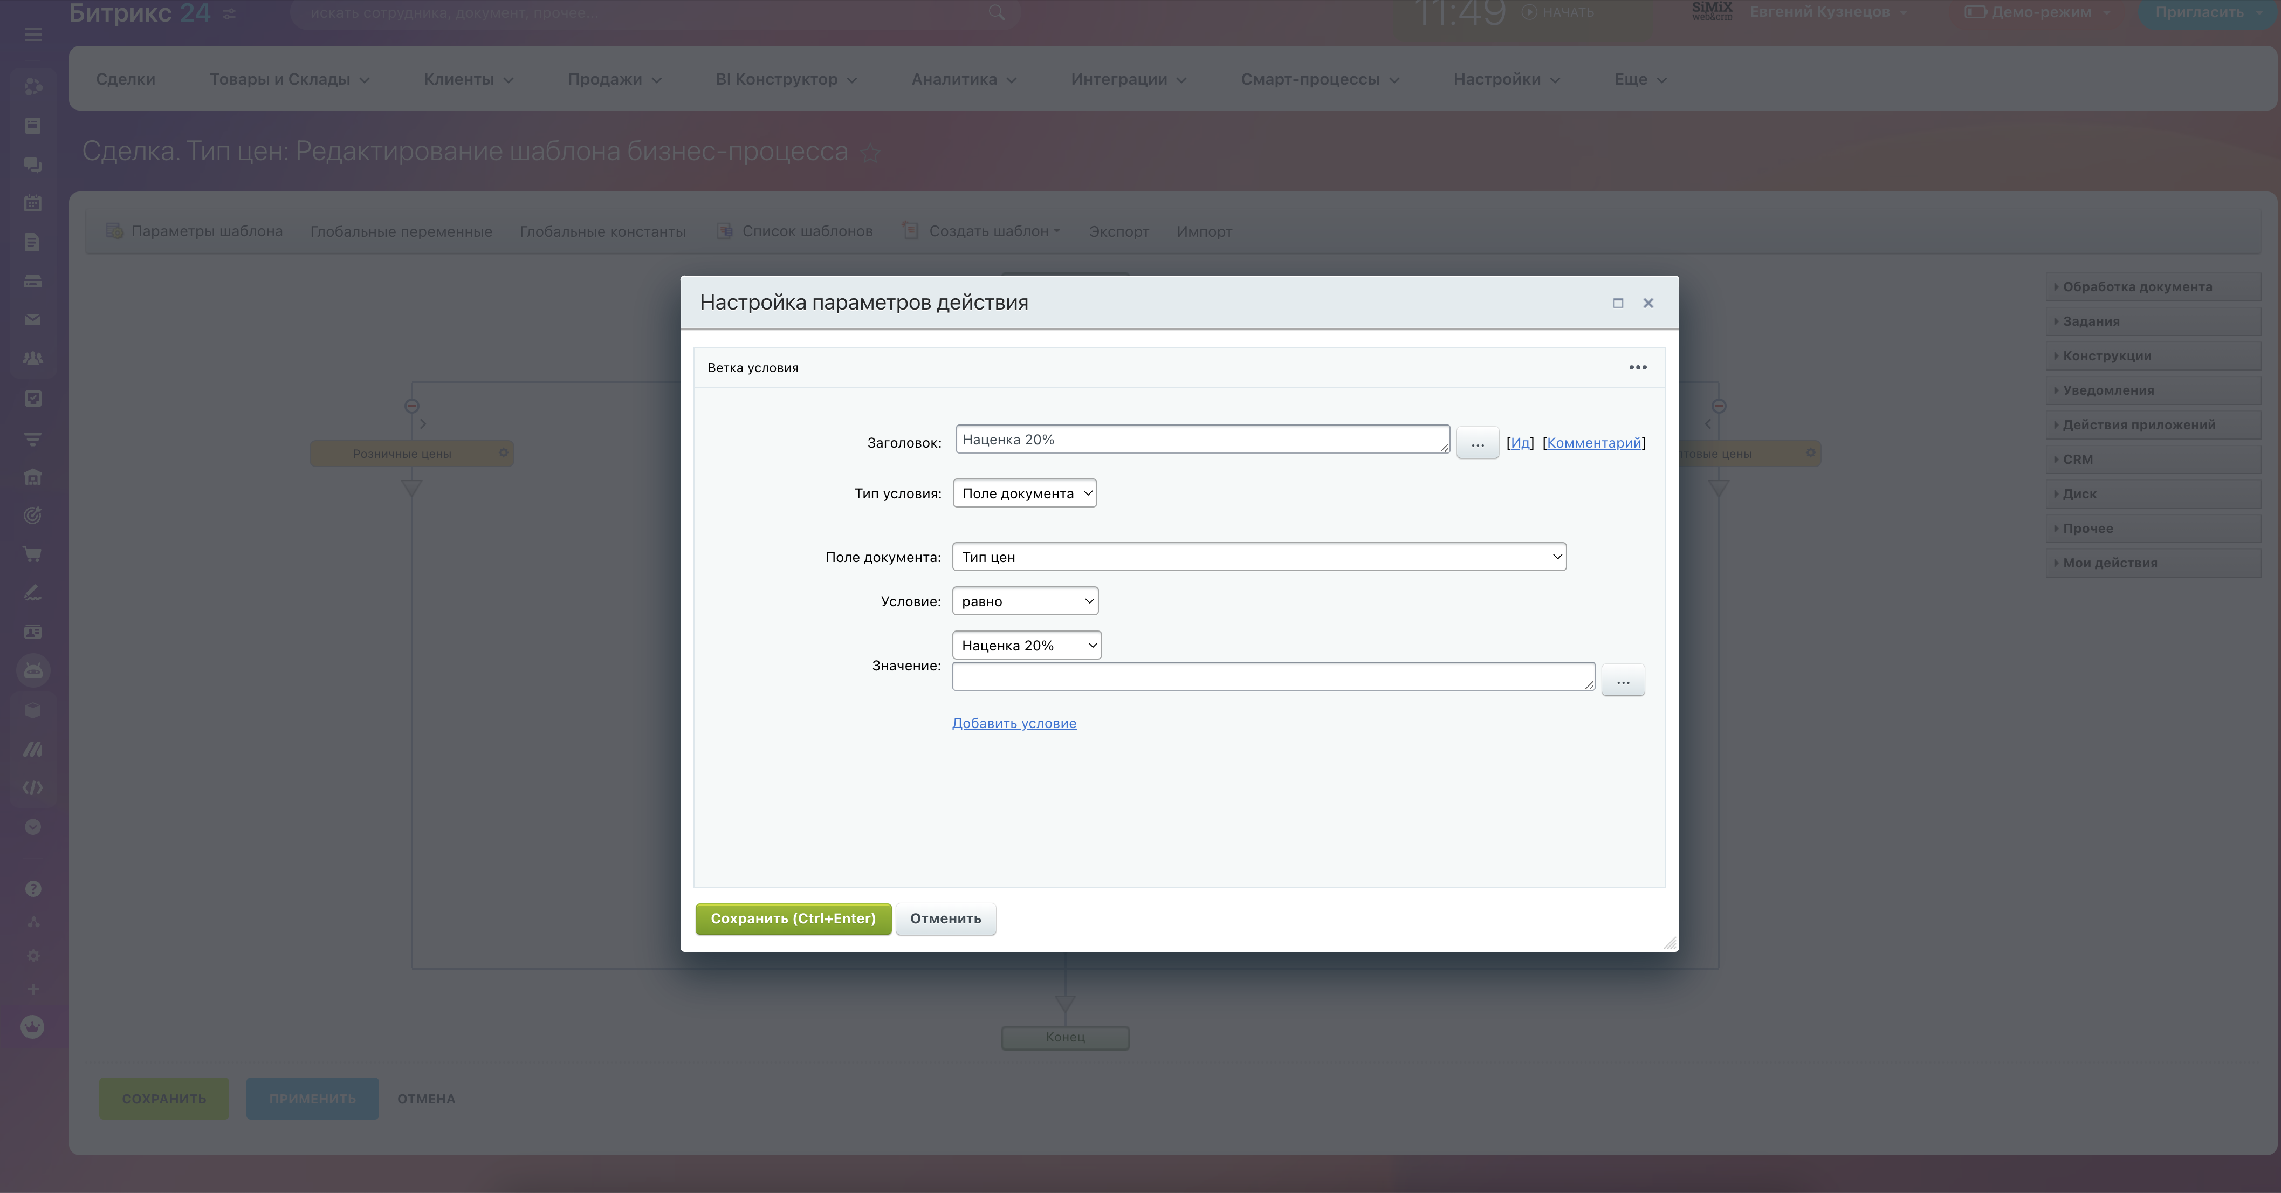Maximize the action settings dialog
This screenshot has width=2281, height=1193.
coord(1618,303)
